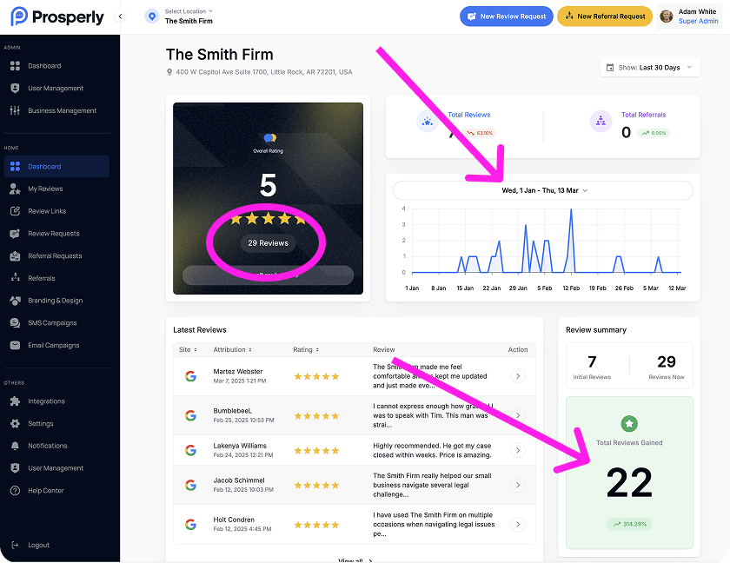Click the Branding & Design icon

tap(15, 300)
